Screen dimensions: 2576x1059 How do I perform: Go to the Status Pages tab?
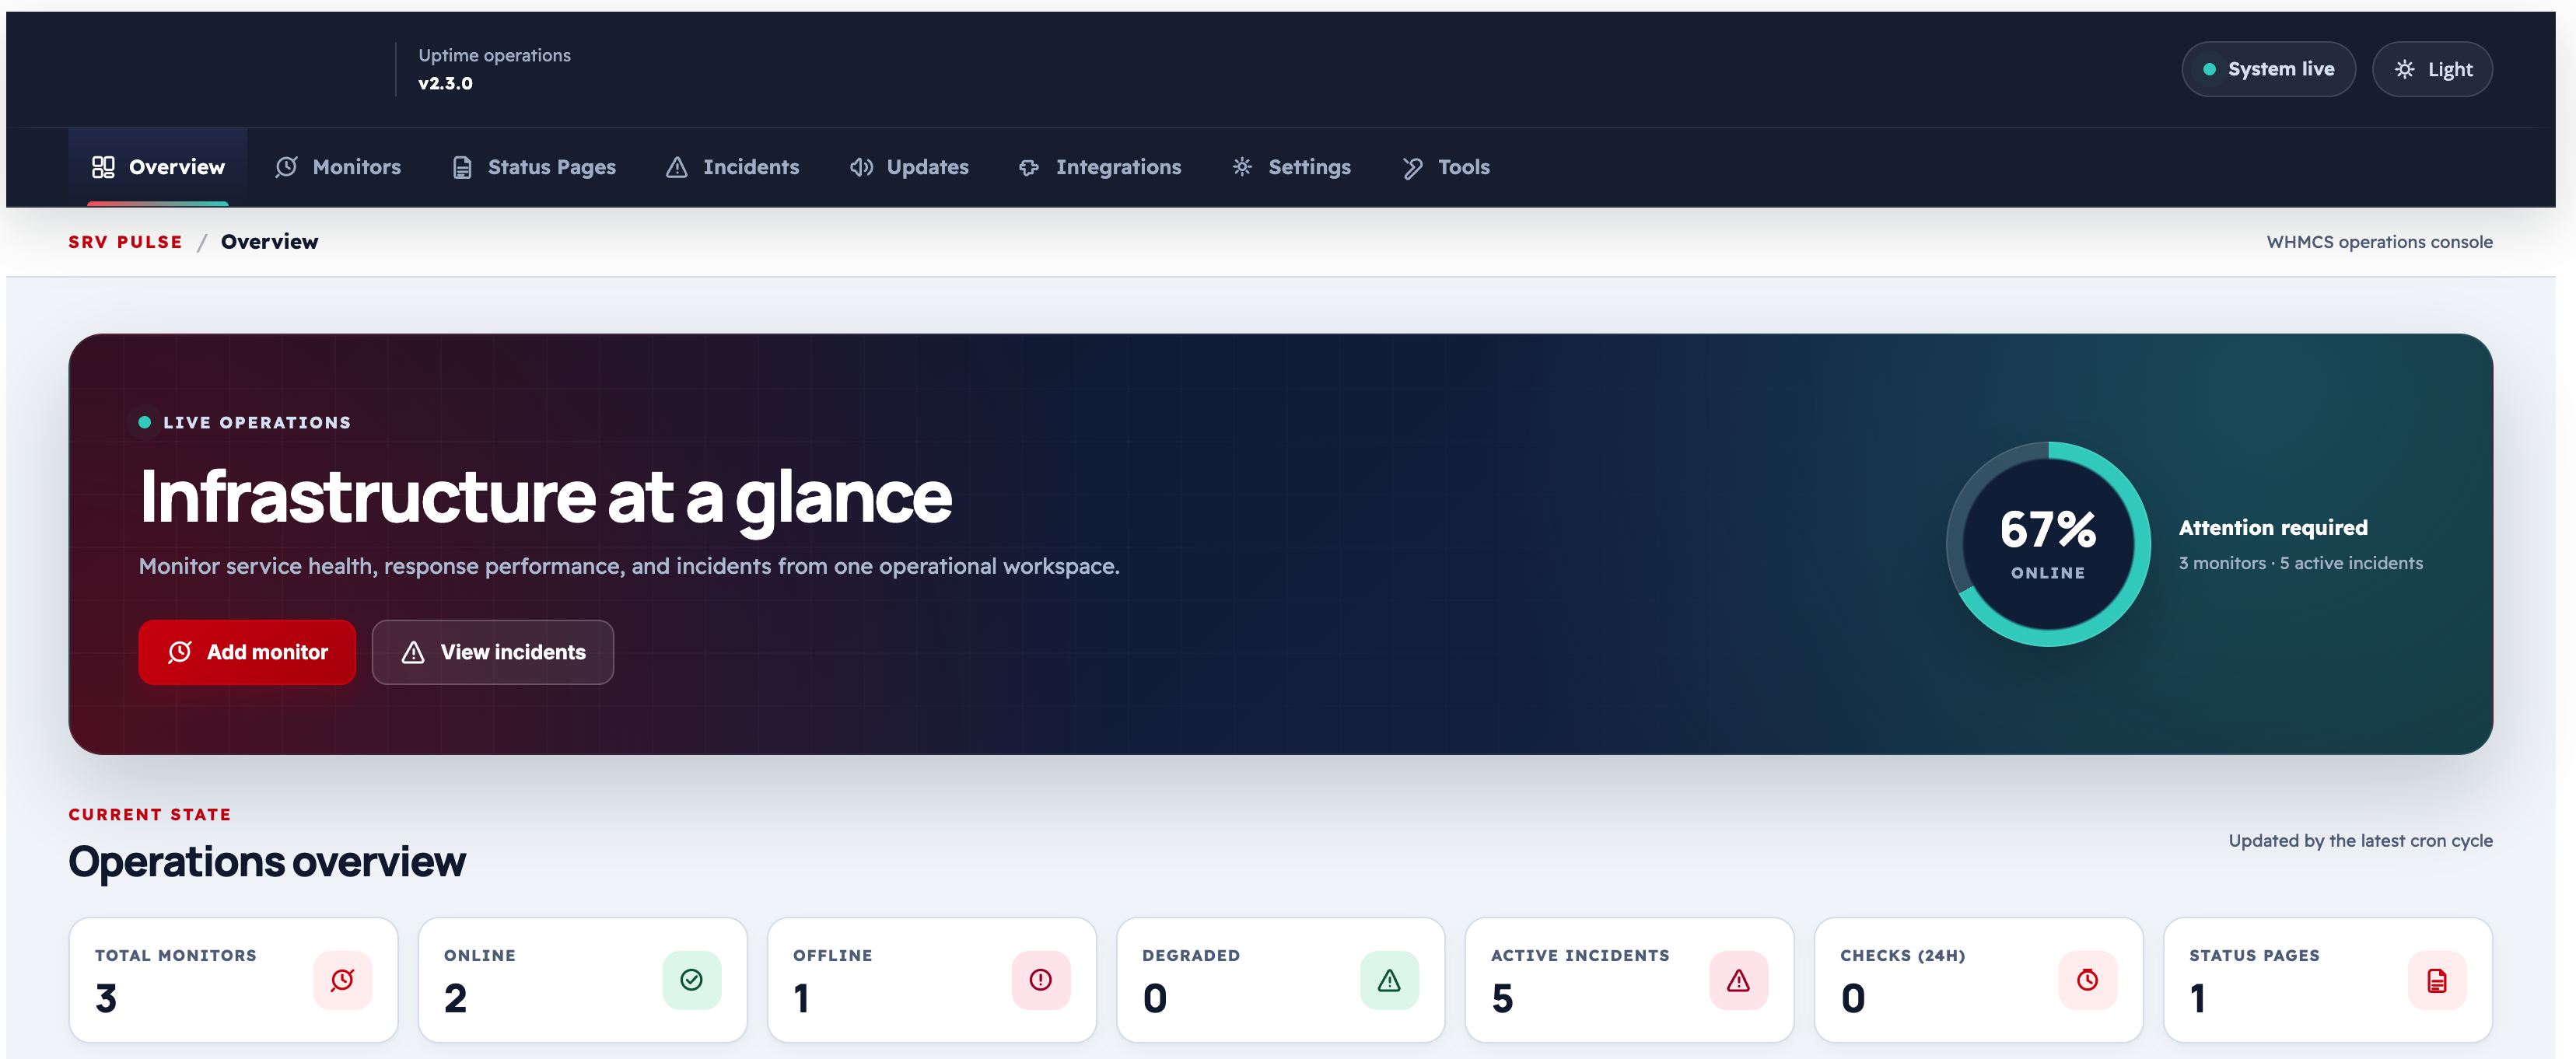coord(534,167)
